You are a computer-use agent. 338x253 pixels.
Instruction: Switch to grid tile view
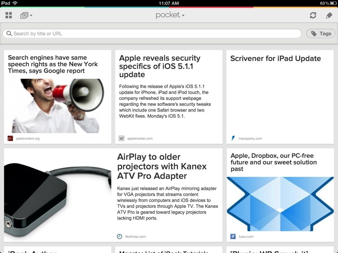pos(9,15)
